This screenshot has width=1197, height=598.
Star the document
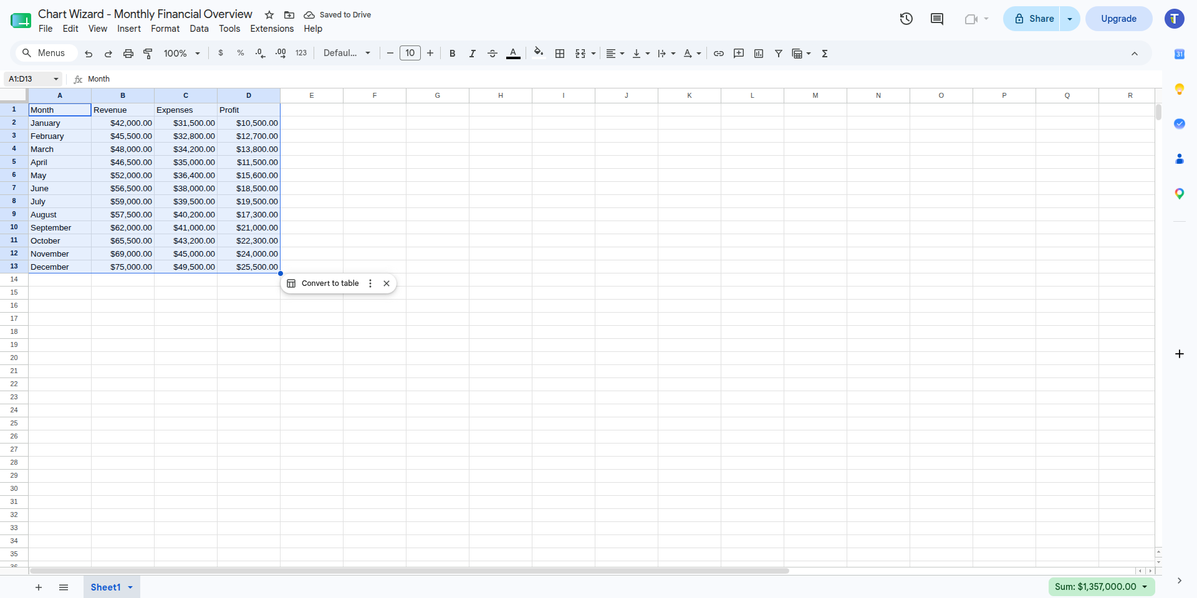click(269, 15)
